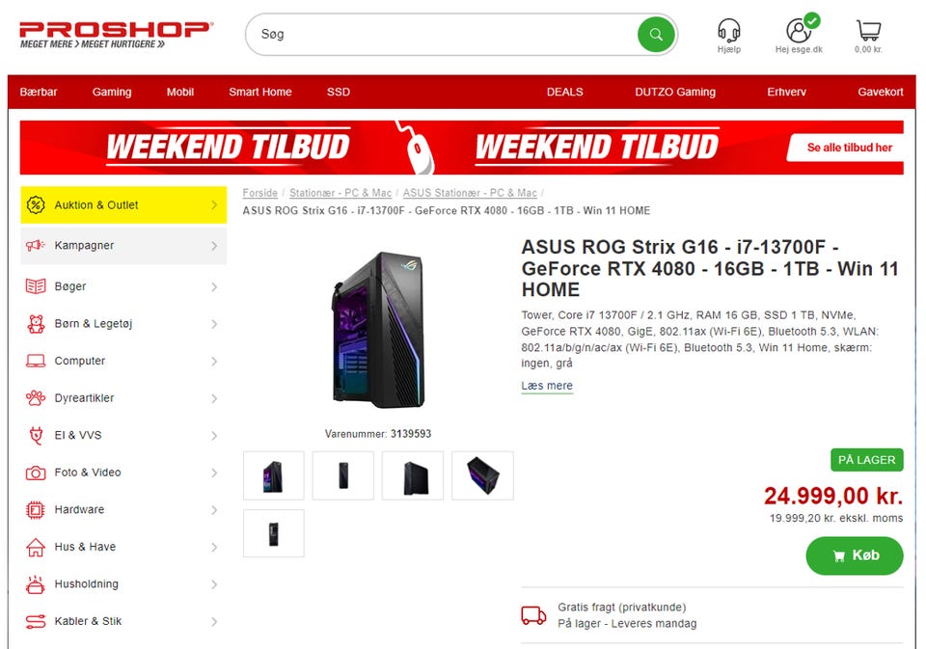Open the DEALS menu item
This screenshot has width=926, height=649.
[564, 93]
